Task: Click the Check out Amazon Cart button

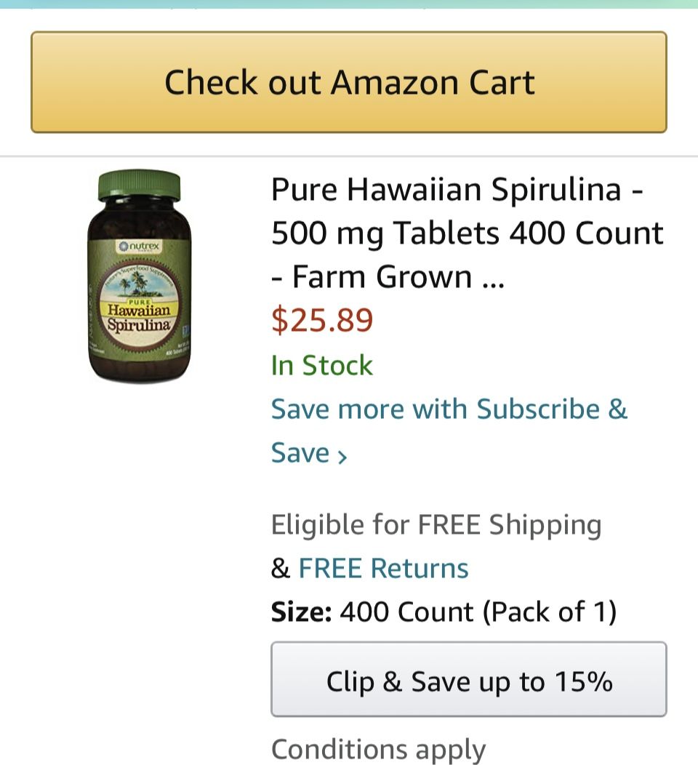Action: click(x=349, y=82)
